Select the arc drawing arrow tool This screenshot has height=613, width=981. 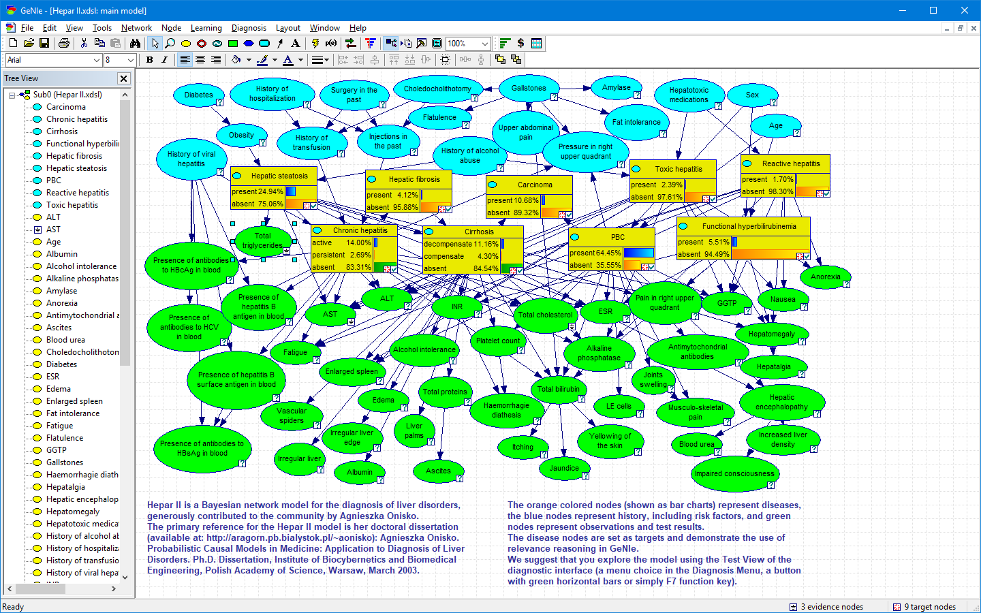pyautogui.click(x=280, y=43)
